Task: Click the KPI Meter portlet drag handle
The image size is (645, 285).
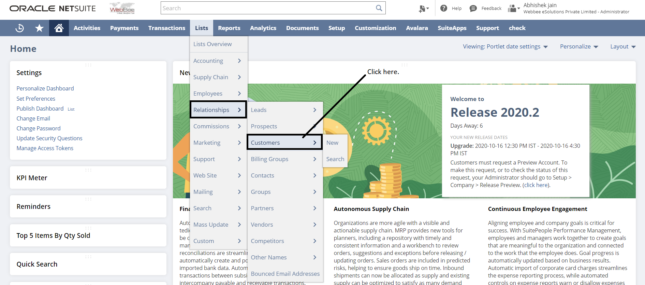Action: coord(88,170)
